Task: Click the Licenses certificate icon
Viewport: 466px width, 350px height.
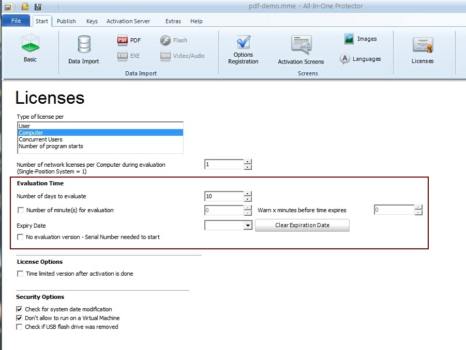Action: click(x=423, y=45)
